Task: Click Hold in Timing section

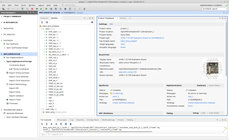Action: coord(203,113)
